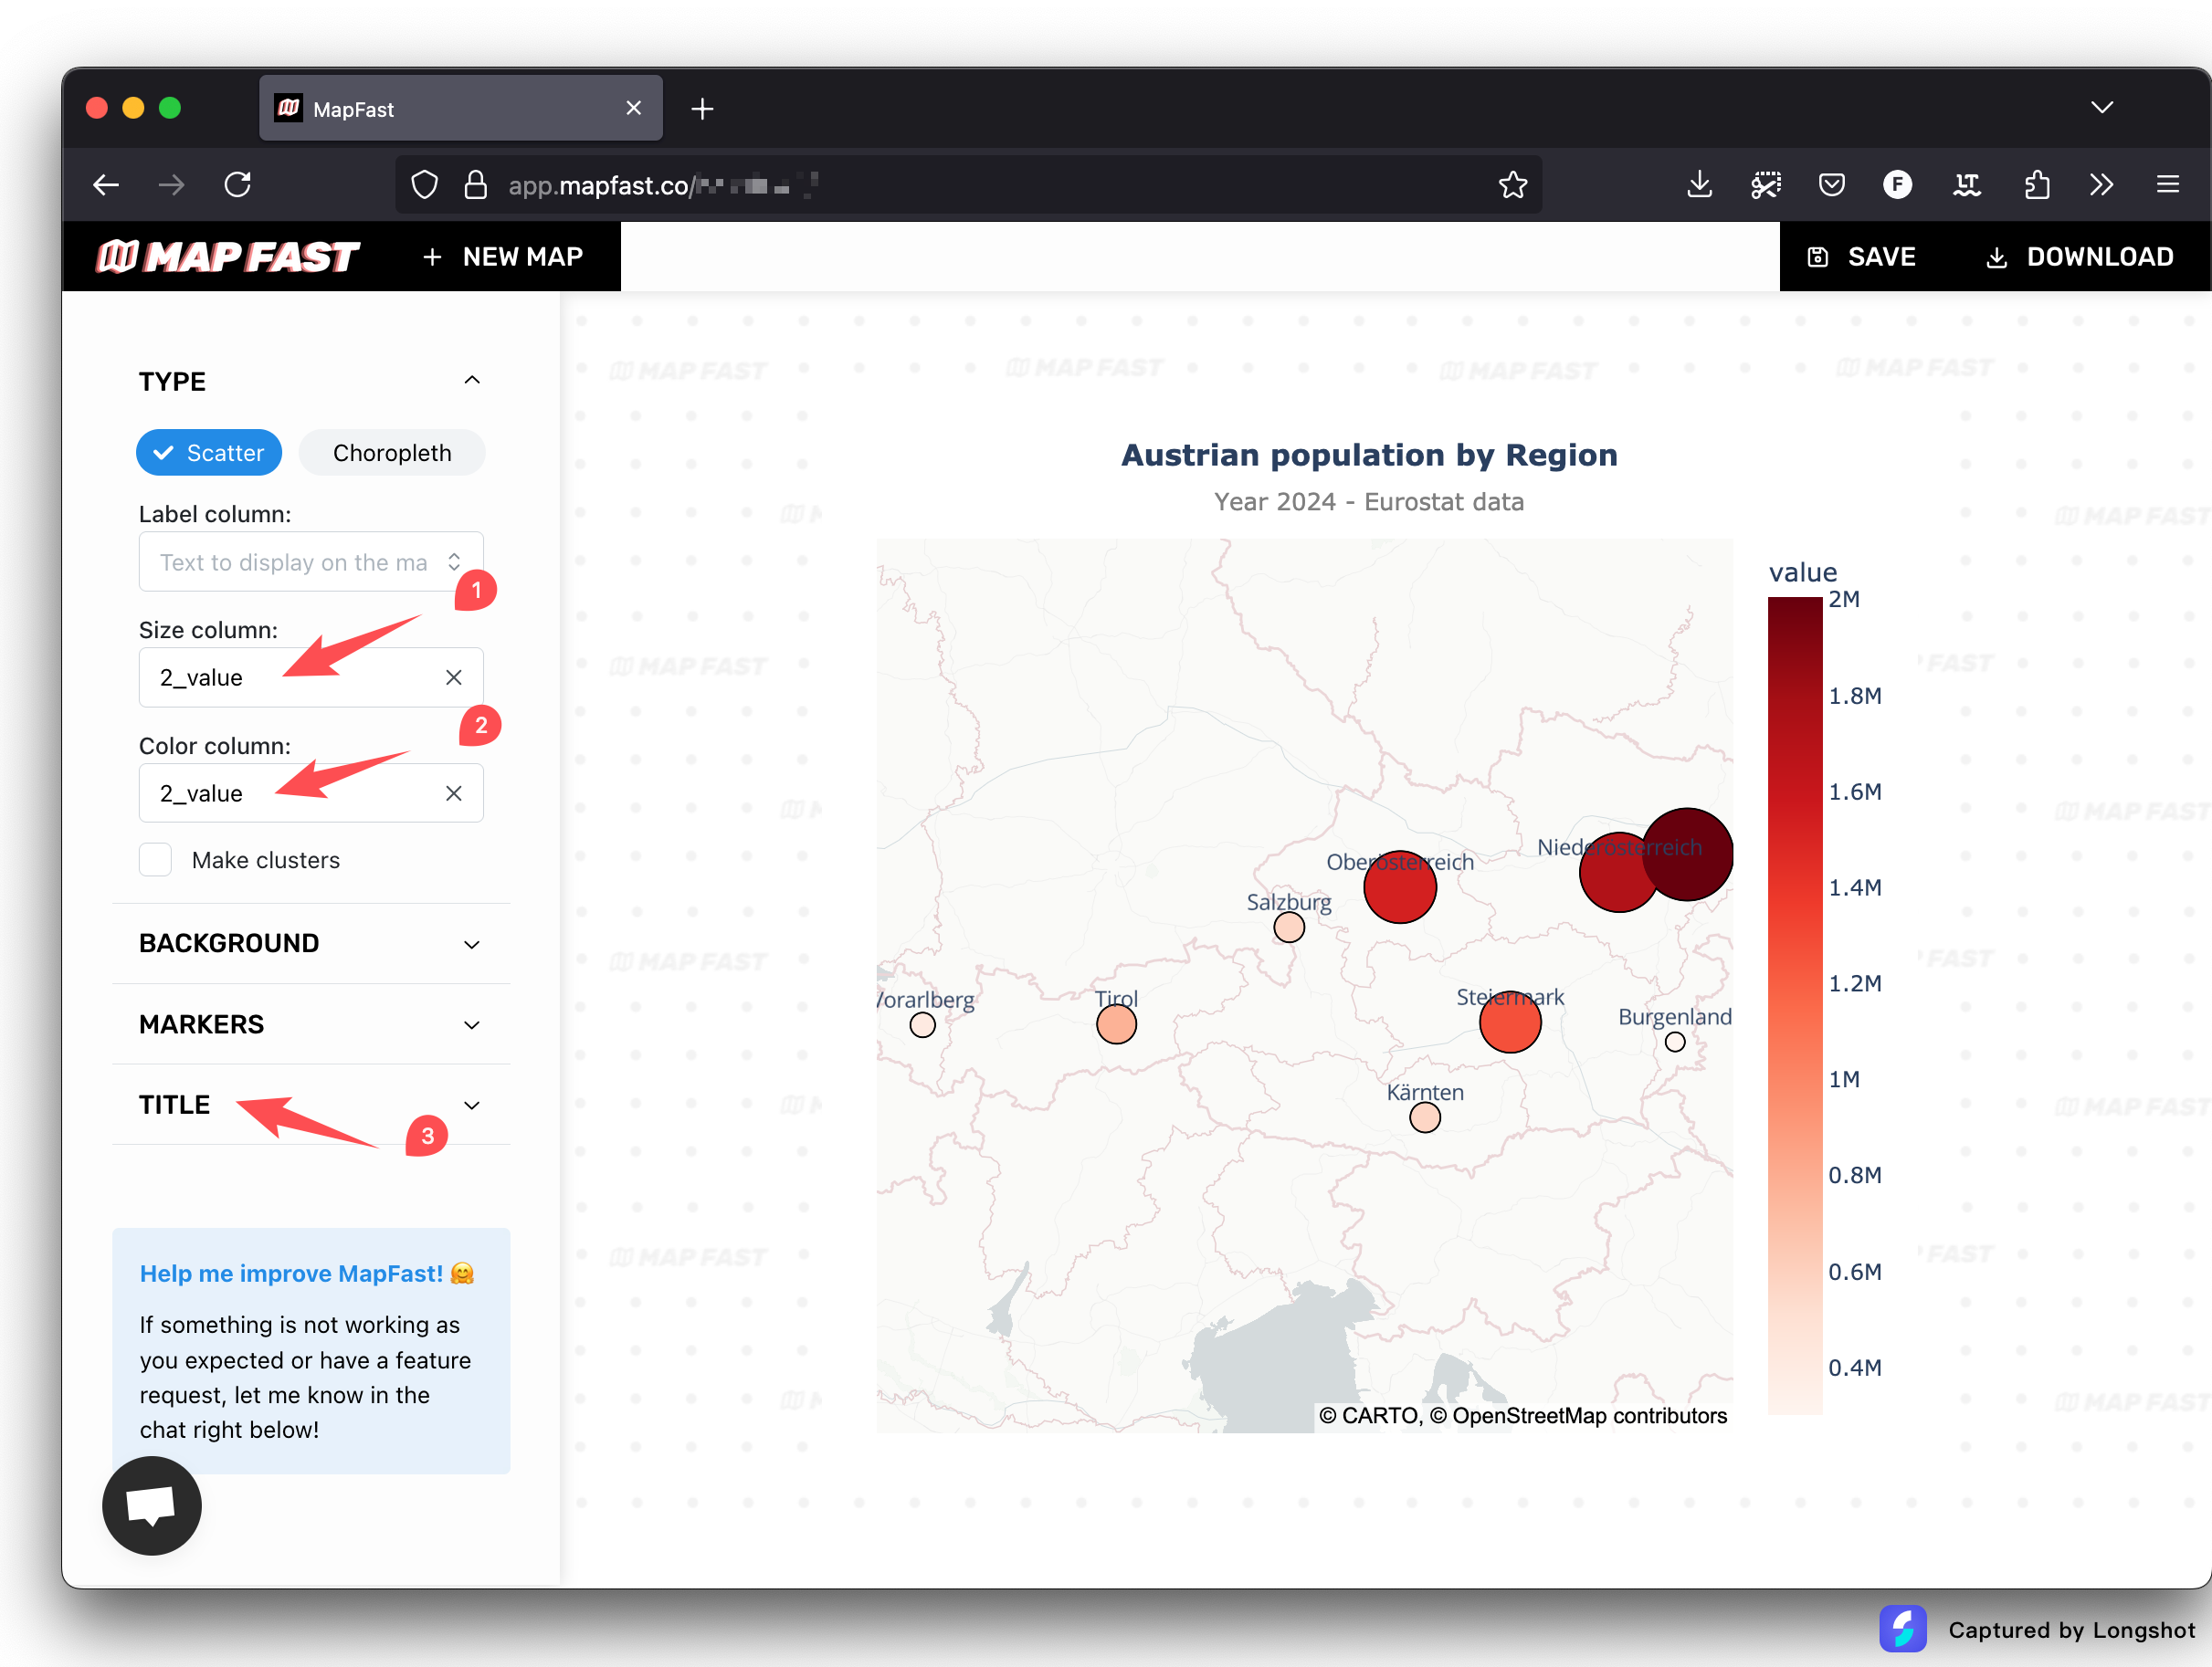Screen dimensions: 2212x1667
Task: View site security lock info
Action: pyautogui.click(x=476, y=185)
